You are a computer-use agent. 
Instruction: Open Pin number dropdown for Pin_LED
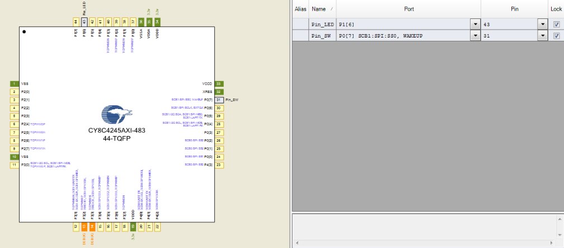pyautogui.click(x=543, y=25)
